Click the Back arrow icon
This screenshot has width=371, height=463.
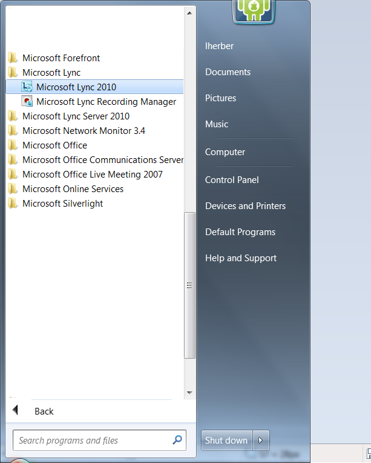click(x=15, y=410)
